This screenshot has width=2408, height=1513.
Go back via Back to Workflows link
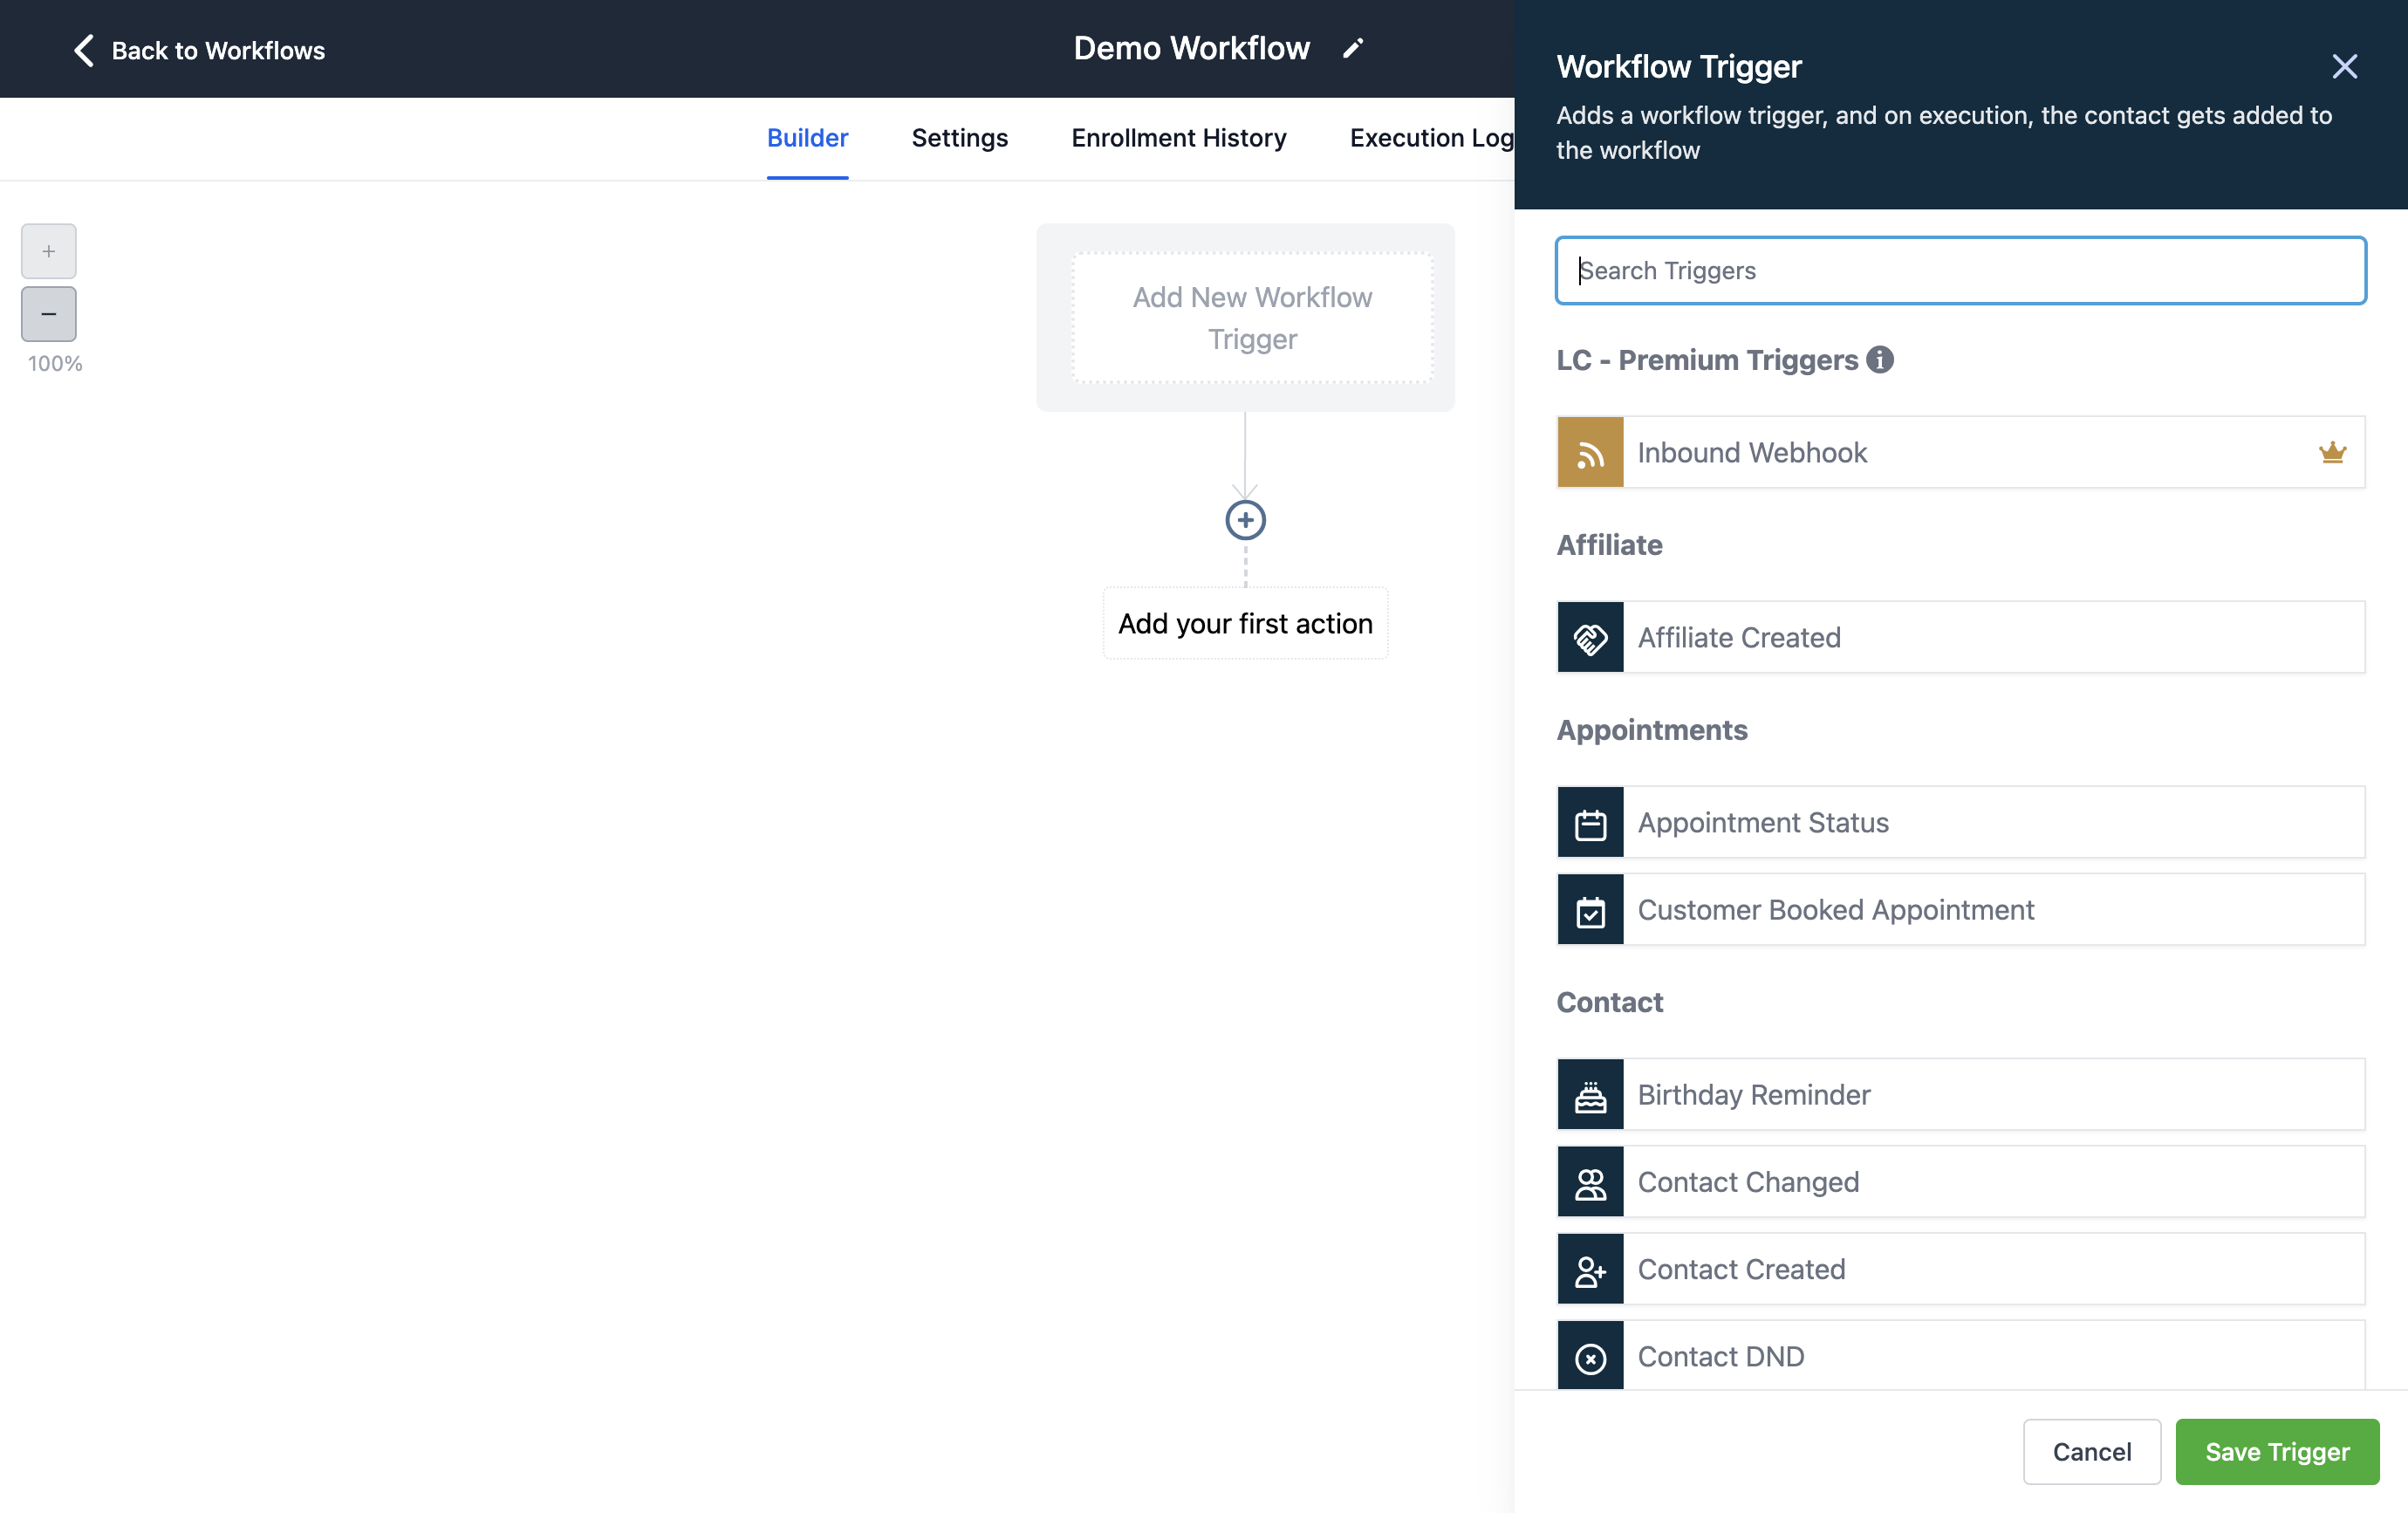pyautogui.click(x=218, y=50)
